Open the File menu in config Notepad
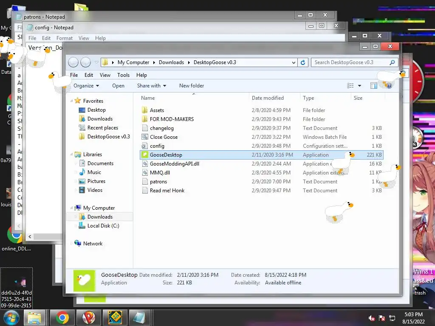This screenshot has height=326, width=435. [x=32, y=38]
